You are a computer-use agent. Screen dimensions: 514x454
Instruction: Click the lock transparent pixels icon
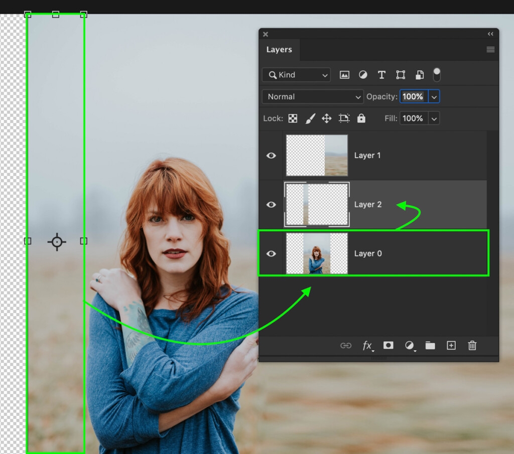(x=293, y=118)
